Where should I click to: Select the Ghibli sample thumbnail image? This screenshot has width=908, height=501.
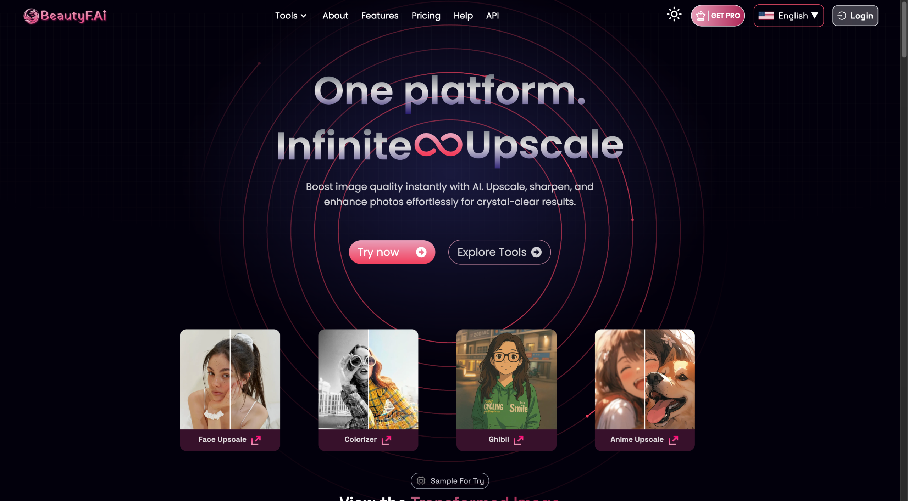(506, 379)
